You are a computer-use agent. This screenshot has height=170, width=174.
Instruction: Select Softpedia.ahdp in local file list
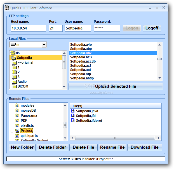(113, 78)
